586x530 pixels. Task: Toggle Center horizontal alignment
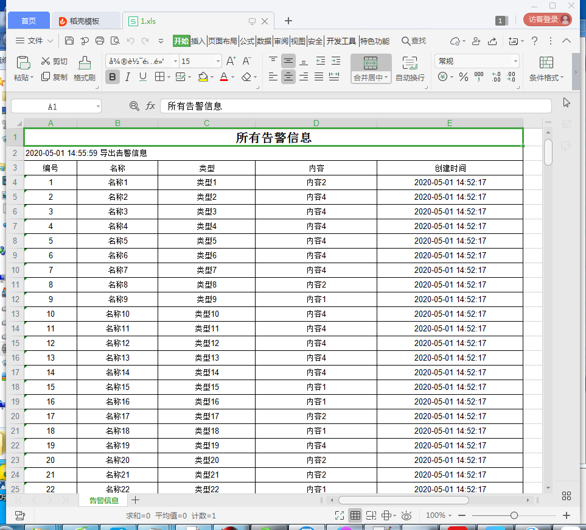pos(288,77)
